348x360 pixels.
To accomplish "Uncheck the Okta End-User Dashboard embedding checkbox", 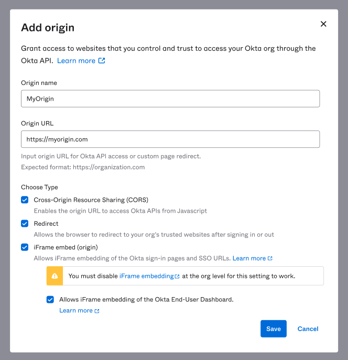I will (x=50, y=300).
